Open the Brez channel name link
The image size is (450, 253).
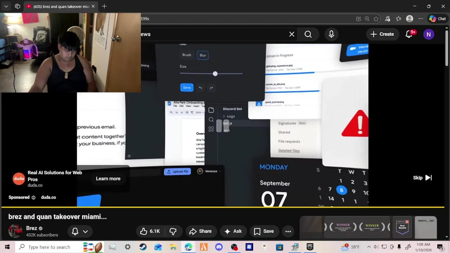31,228
